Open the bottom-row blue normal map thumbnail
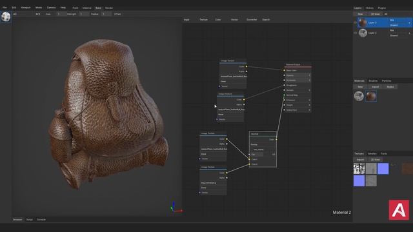The width and height of the screenshot is (413, 232). [359, 181]
